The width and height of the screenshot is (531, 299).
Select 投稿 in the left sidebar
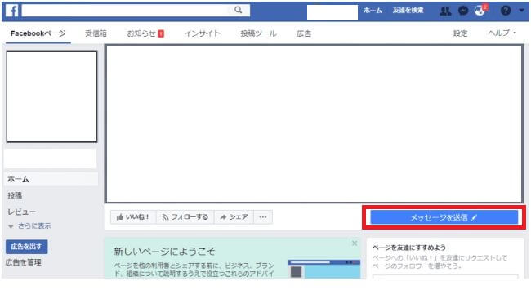click(x=15, y=195)
